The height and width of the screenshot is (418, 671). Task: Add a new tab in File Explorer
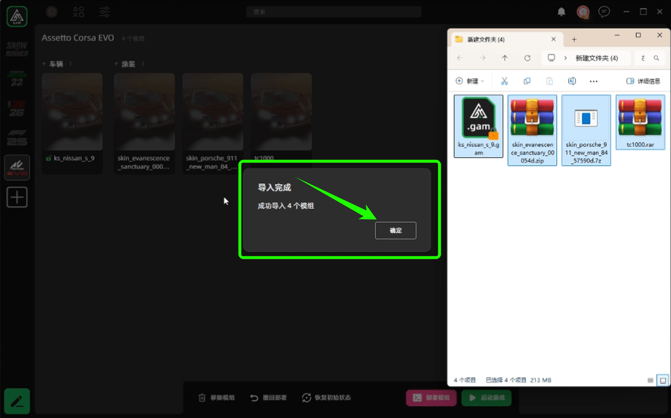(x=574, y=39)
